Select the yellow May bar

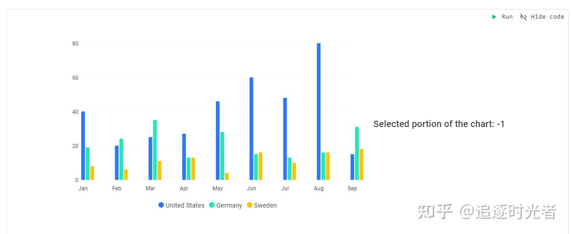227,176
